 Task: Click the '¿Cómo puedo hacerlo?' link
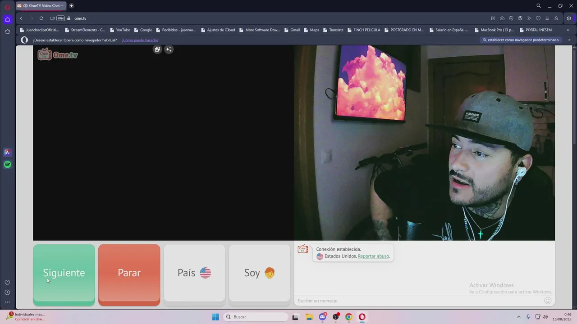(140, 40)
